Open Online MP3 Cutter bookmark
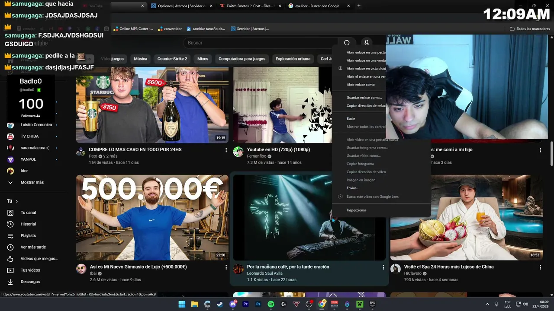The height and width of the screenshot is (311, 554). pos(133,29)
